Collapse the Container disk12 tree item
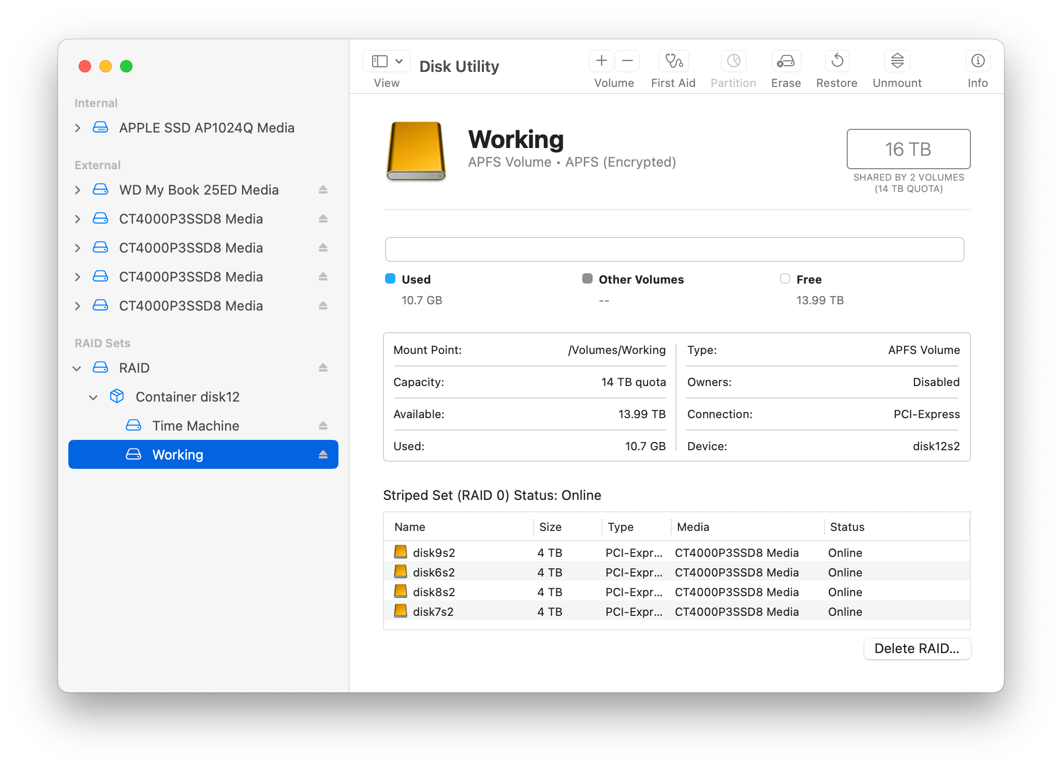The width and height of the screenshot is (1062, 769). point(94,397)
